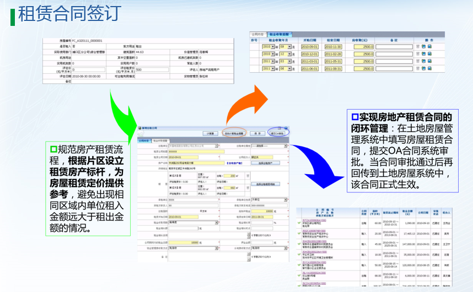Click the 保存 button

pyautogui.click(x=257, y=133)
